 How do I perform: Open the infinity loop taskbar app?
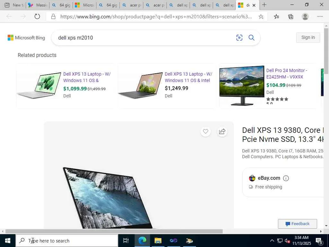pyautogui.click(x=173, y=241)
